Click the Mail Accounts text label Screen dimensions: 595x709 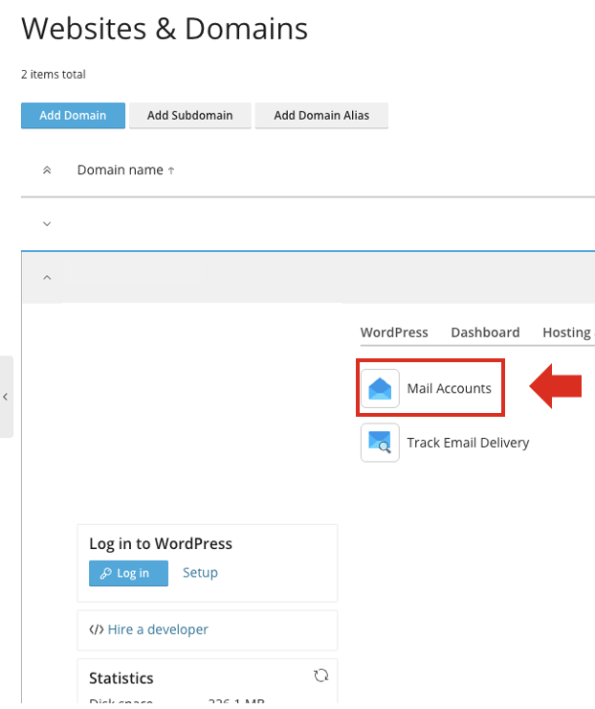coord(449,388)
